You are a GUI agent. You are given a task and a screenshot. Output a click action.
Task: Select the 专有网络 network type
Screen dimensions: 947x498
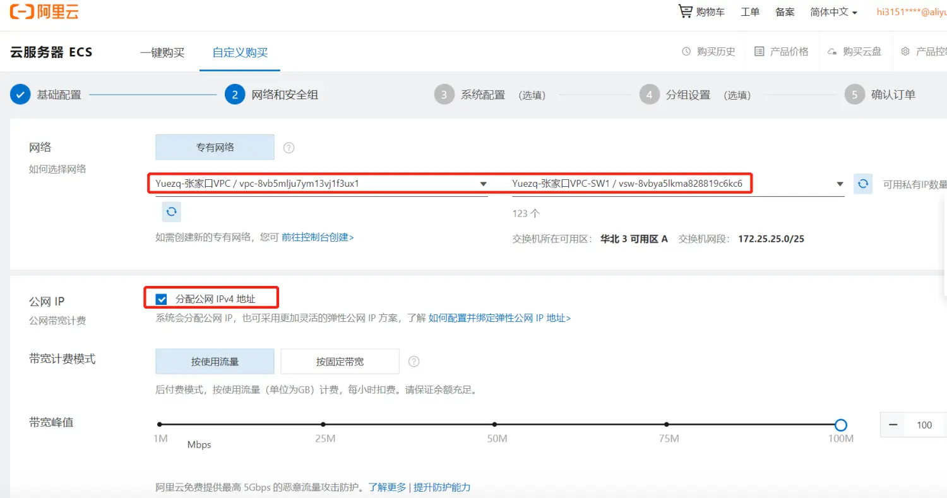click(215, 147)
